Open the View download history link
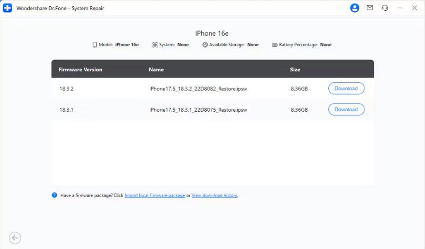 [x=214, y=196]
